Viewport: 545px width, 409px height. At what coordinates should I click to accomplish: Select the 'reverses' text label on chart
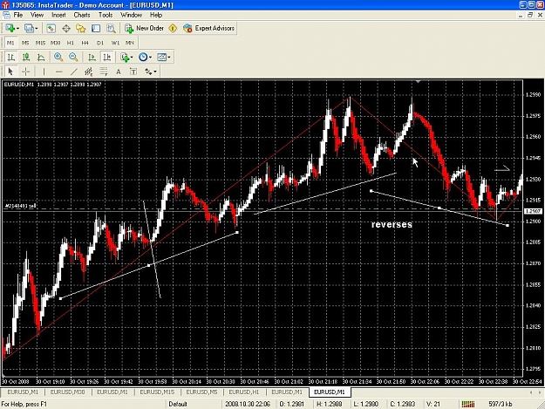(392, 224)
